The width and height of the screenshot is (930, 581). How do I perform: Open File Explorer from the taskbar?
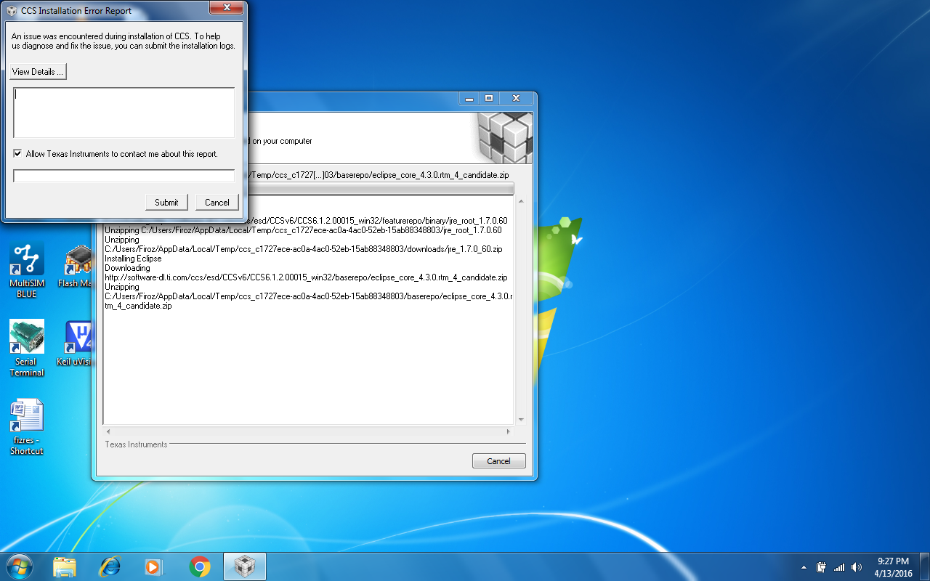(x=64, y=566)
